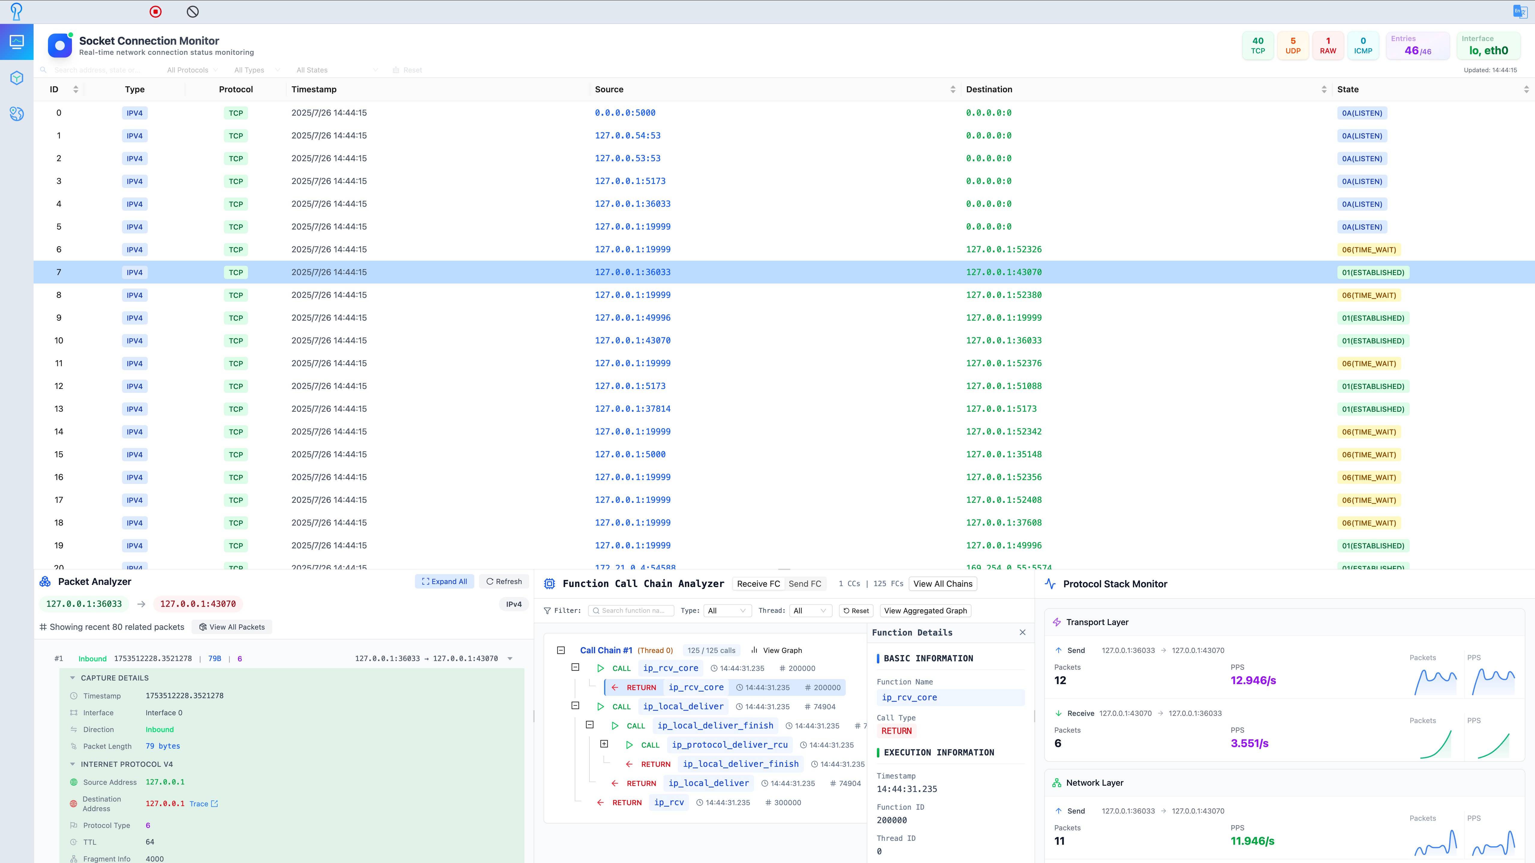Click the red record button in top bar
The height and width of the screenshot is (863, 1535).
coord(156,11)
